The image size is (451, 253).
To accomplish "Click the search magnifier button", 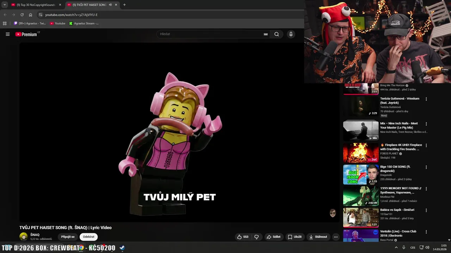I will tap(277, 34).
